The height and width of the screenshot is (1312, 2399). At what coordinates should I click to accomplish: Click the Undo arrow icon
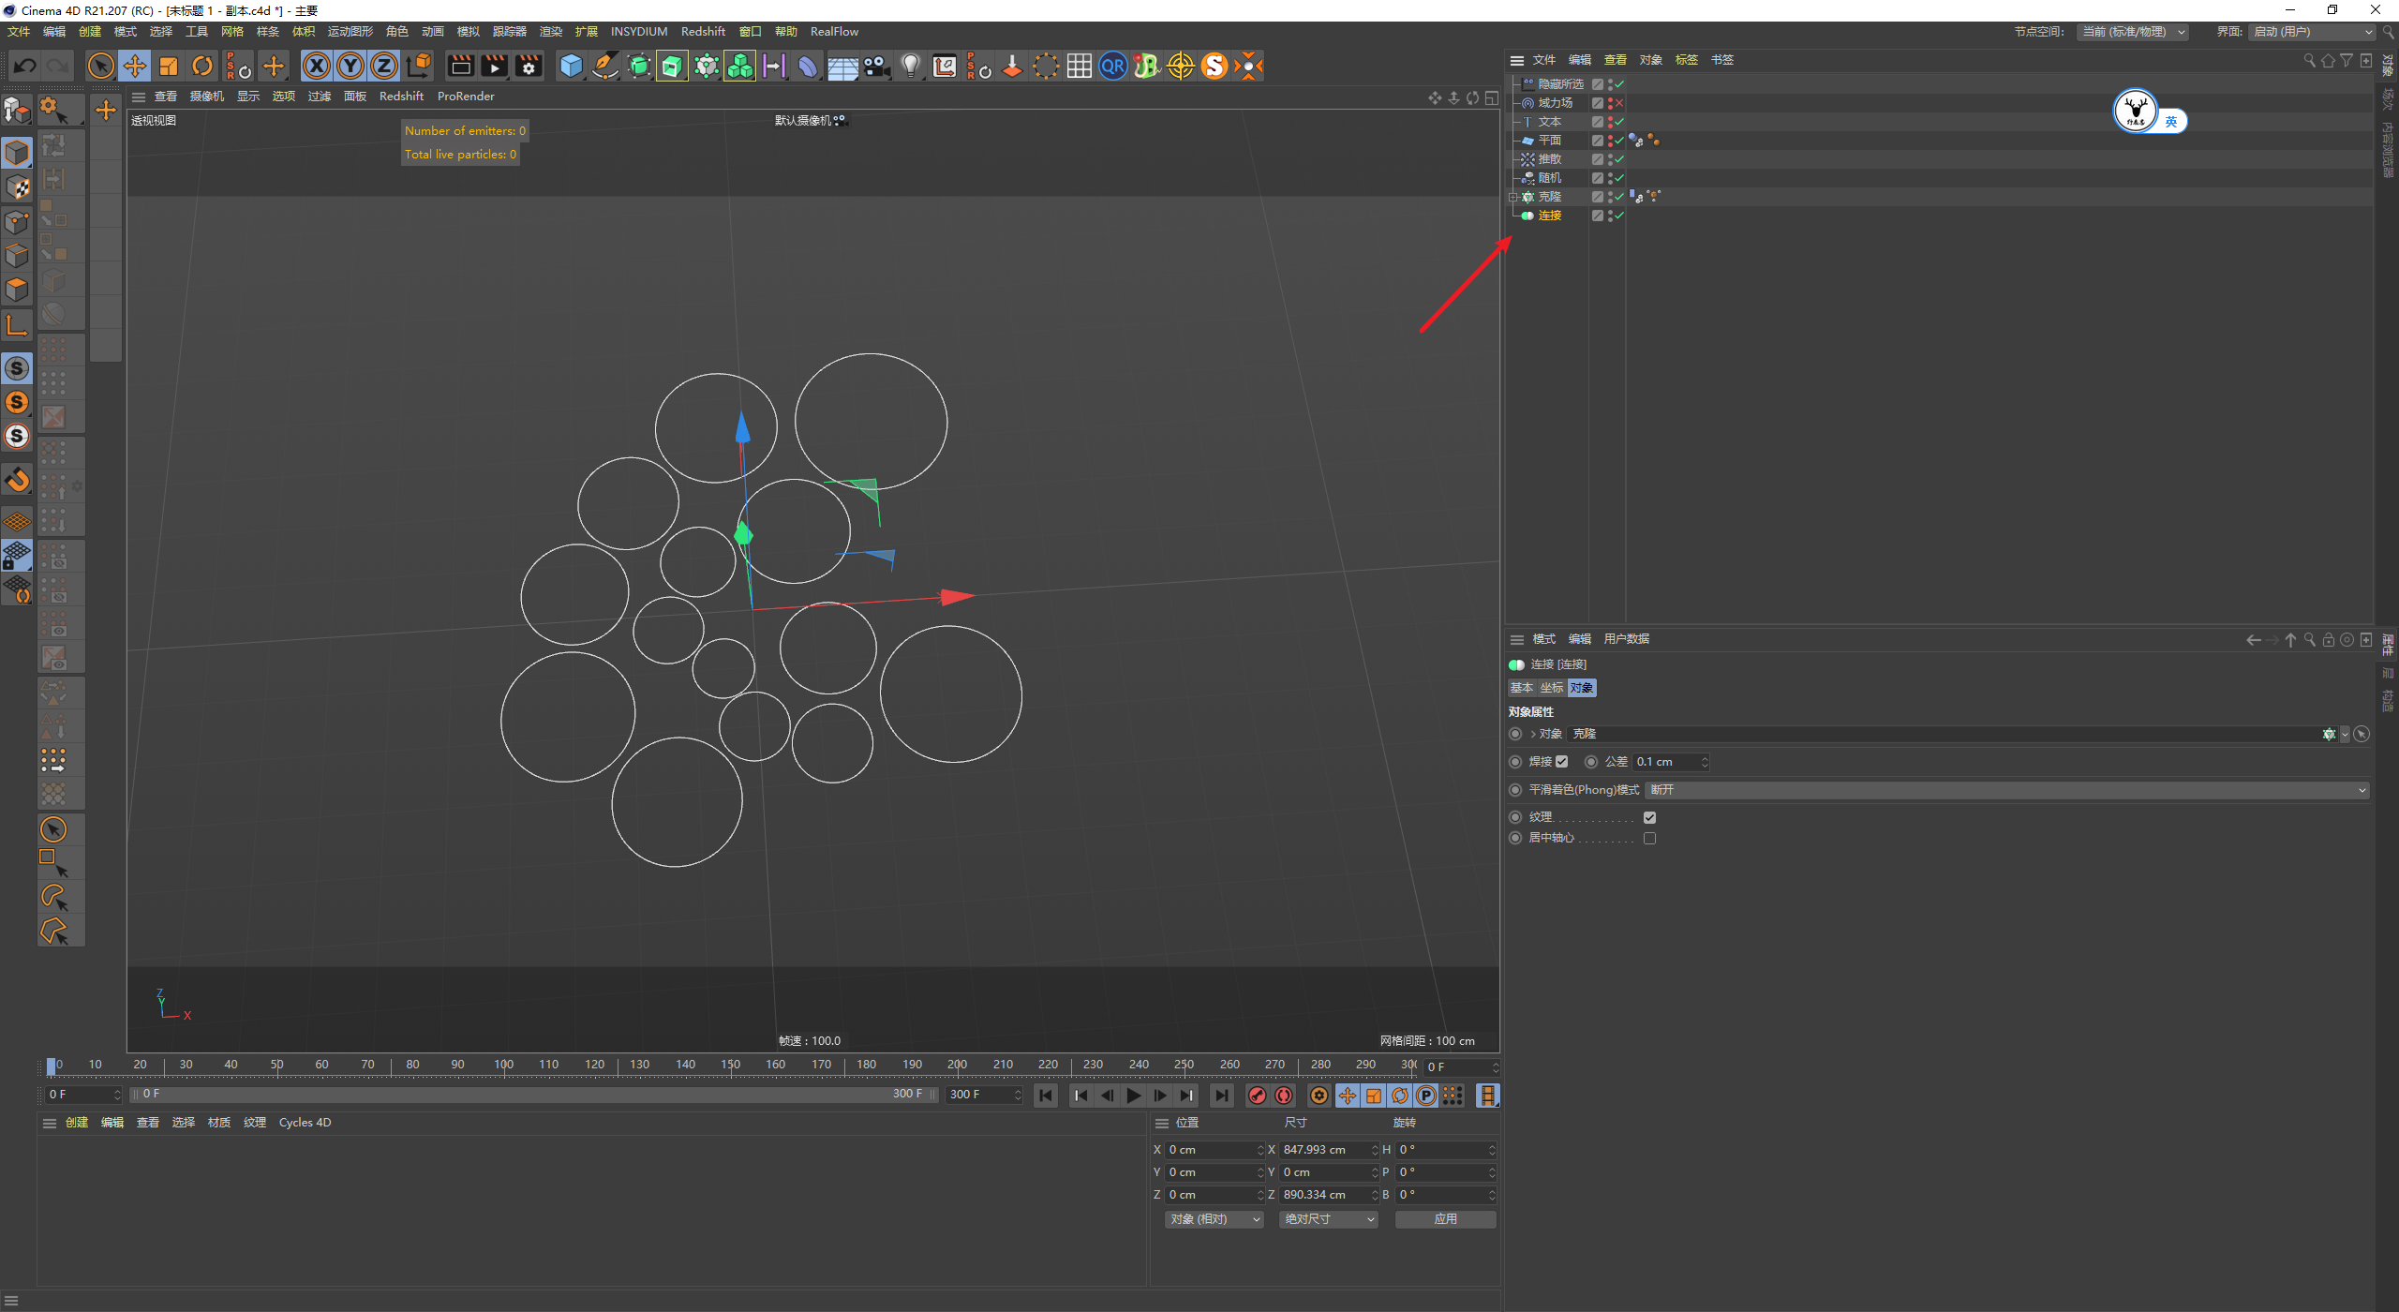click(x=25, y=66)
